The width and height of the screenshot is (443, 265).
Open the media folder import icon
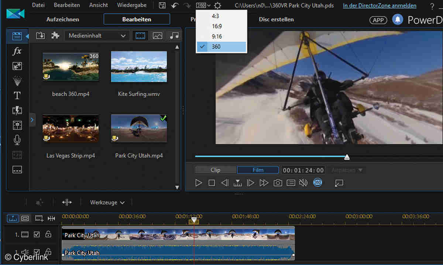(40, 35)
